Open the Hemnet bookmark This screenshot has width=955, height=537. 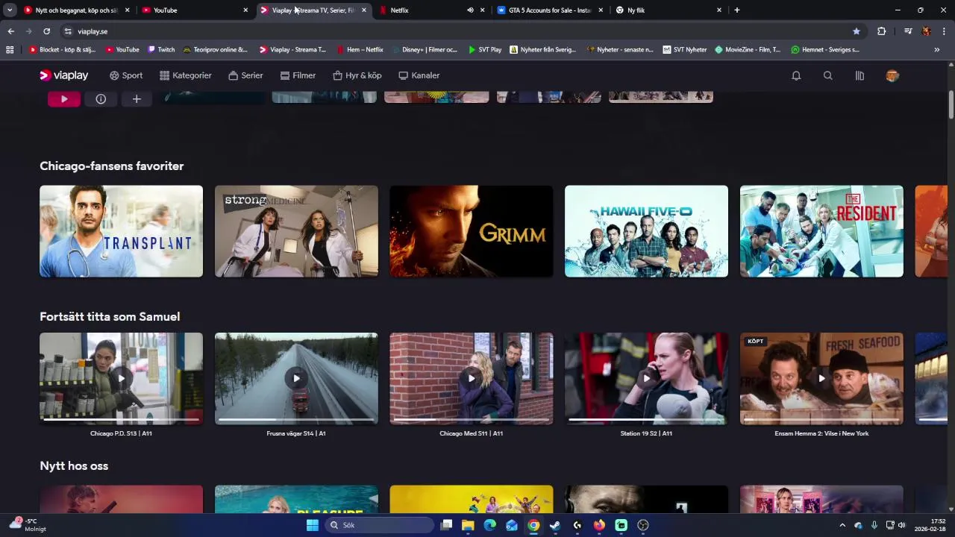click(x=825, y=50)
